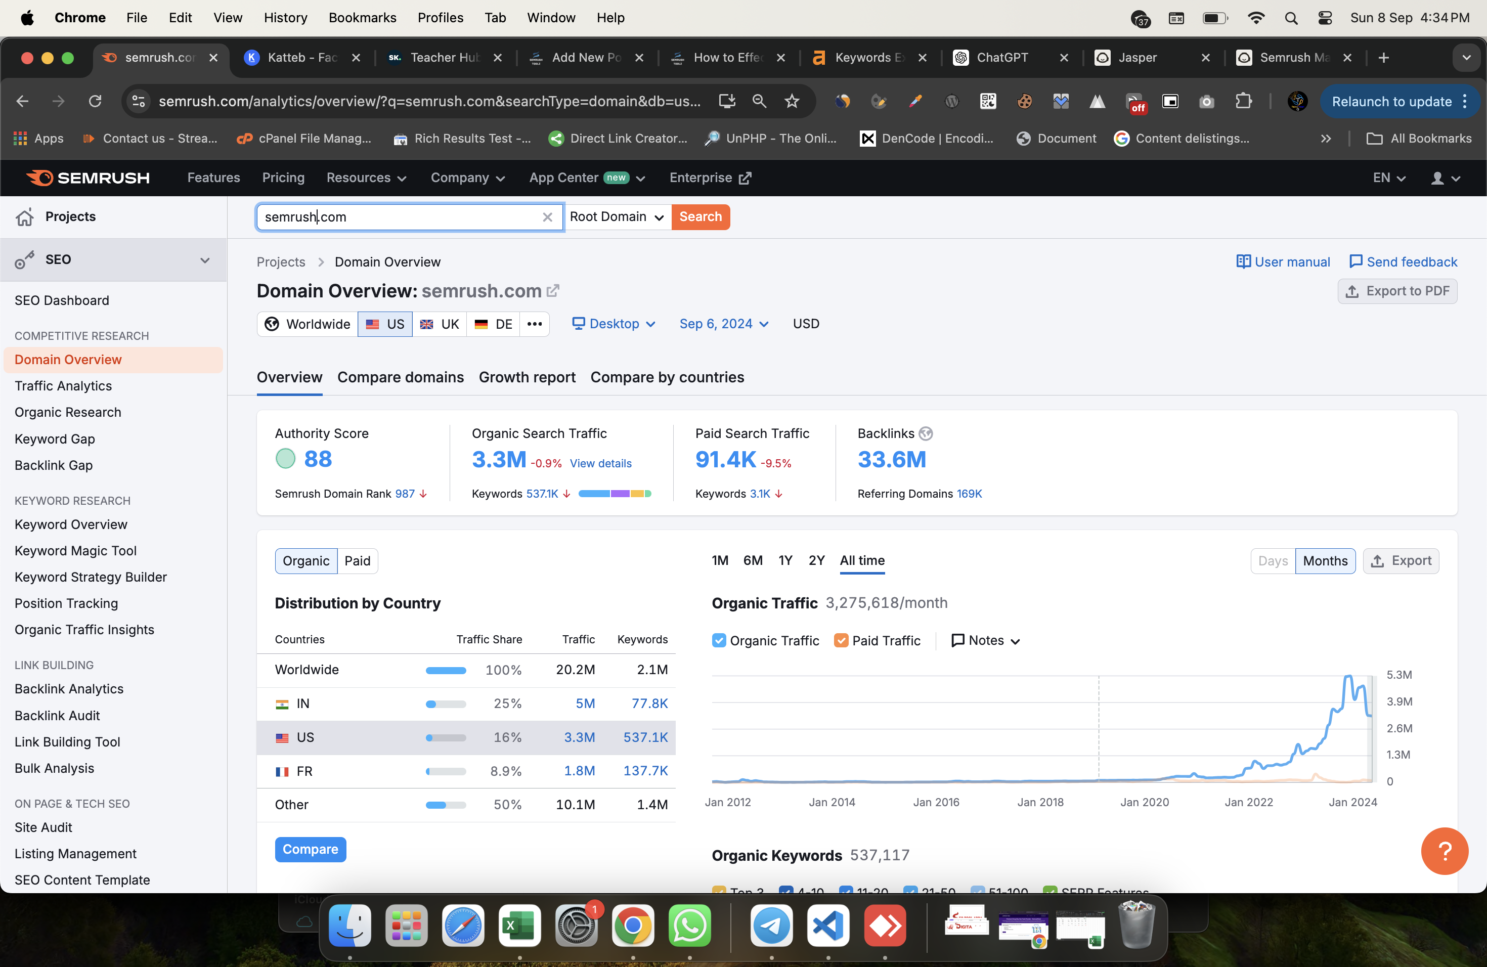Open System Settings from the dock

(x=576, y=926)
